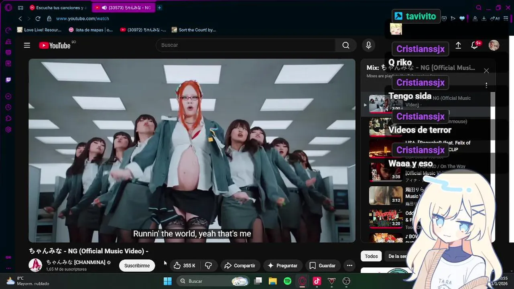The width and height of the screenshot is (514, 289).
Task: Open Spotify from the taskbar
Action: tap(288, 281)
